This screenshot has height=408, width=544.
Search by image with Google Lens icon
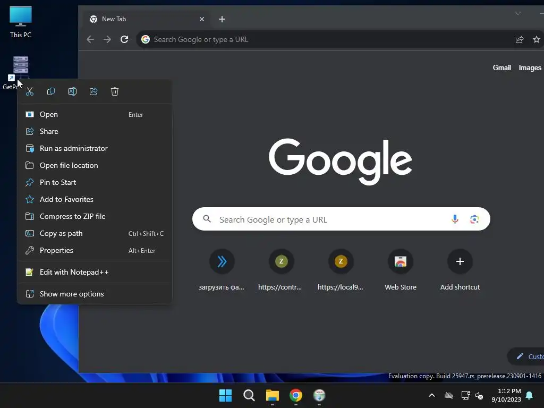coord(474,219)
